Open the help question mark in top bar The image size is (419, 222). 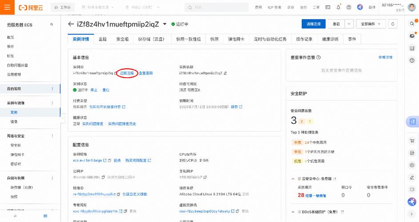[x=349, y=8]
